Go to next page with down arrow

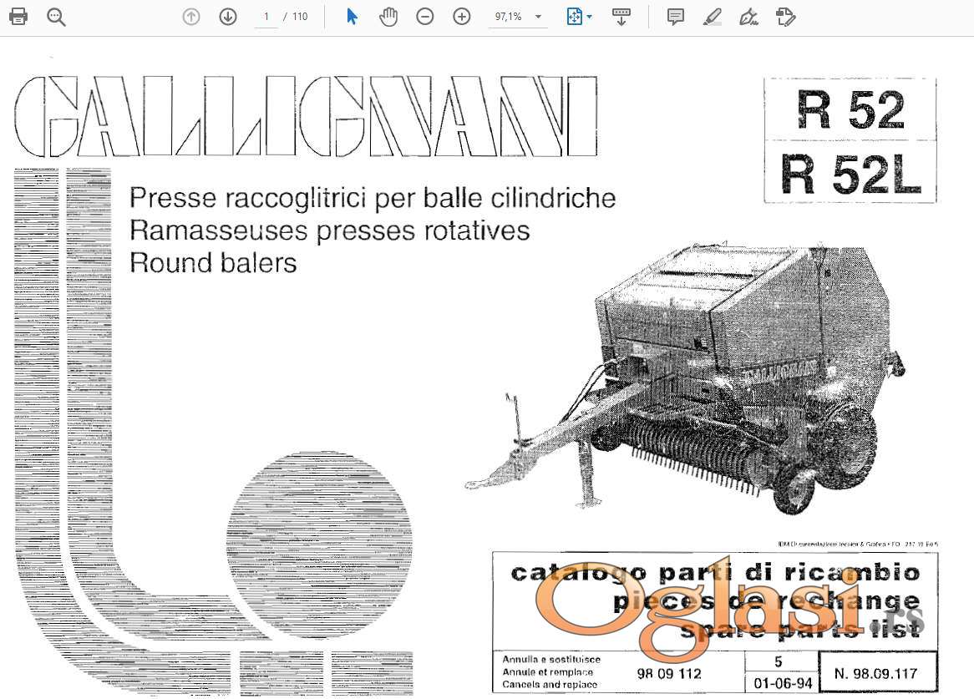(228, 17)
